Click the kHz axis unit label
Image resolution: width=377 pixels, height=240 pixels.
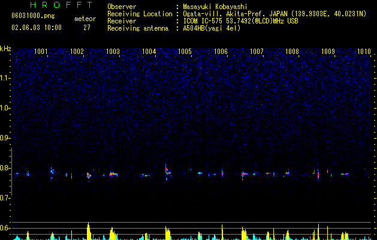5,49
